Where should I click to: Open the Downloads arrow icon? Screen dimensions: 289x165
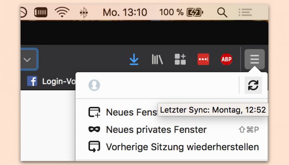(x=134, y=59)
